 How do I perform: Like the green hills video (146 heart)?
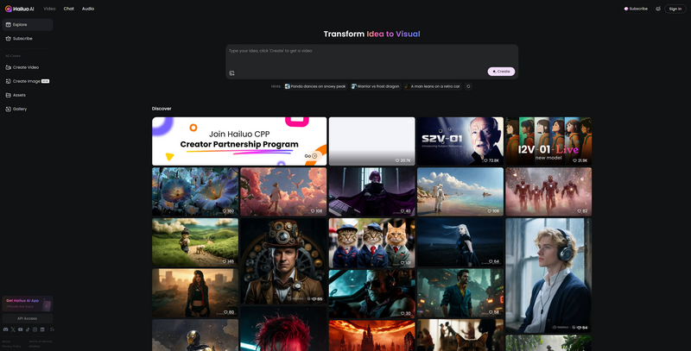click(225, 261)
